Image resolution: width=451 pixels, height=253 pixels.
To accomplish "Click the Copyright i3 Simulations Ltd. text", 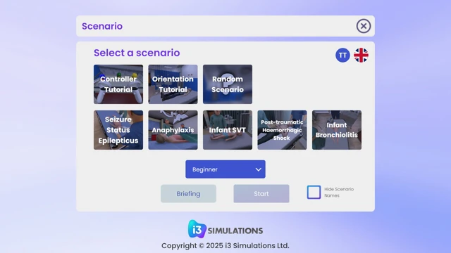I will (225, 245).
